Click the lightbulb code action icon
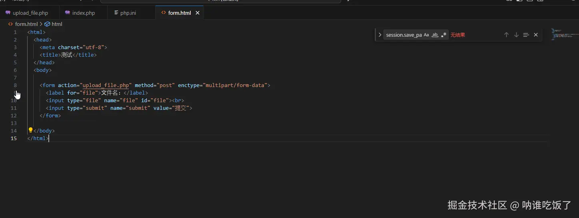 point(30,130)
